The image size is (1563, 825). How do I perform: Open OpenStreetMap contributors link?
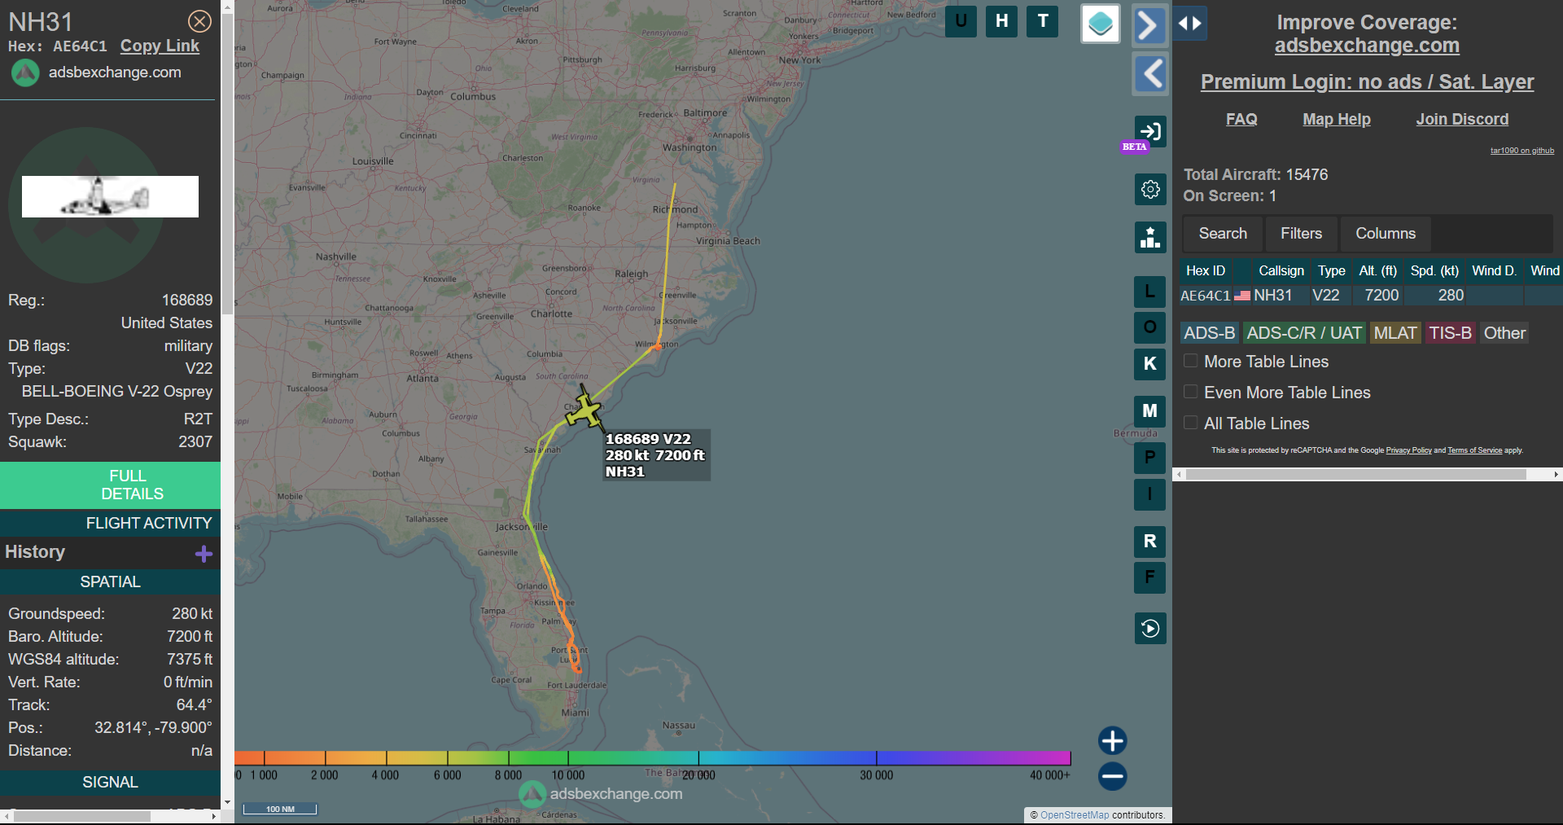coord(1075,814)
